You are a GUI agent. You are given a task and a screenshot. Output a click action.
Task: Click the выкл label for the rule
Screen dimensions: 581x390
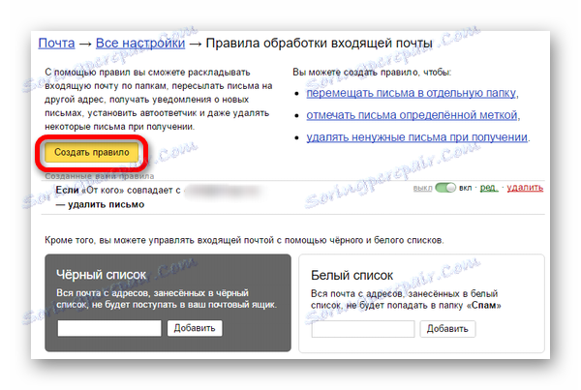tap(422, 188)
